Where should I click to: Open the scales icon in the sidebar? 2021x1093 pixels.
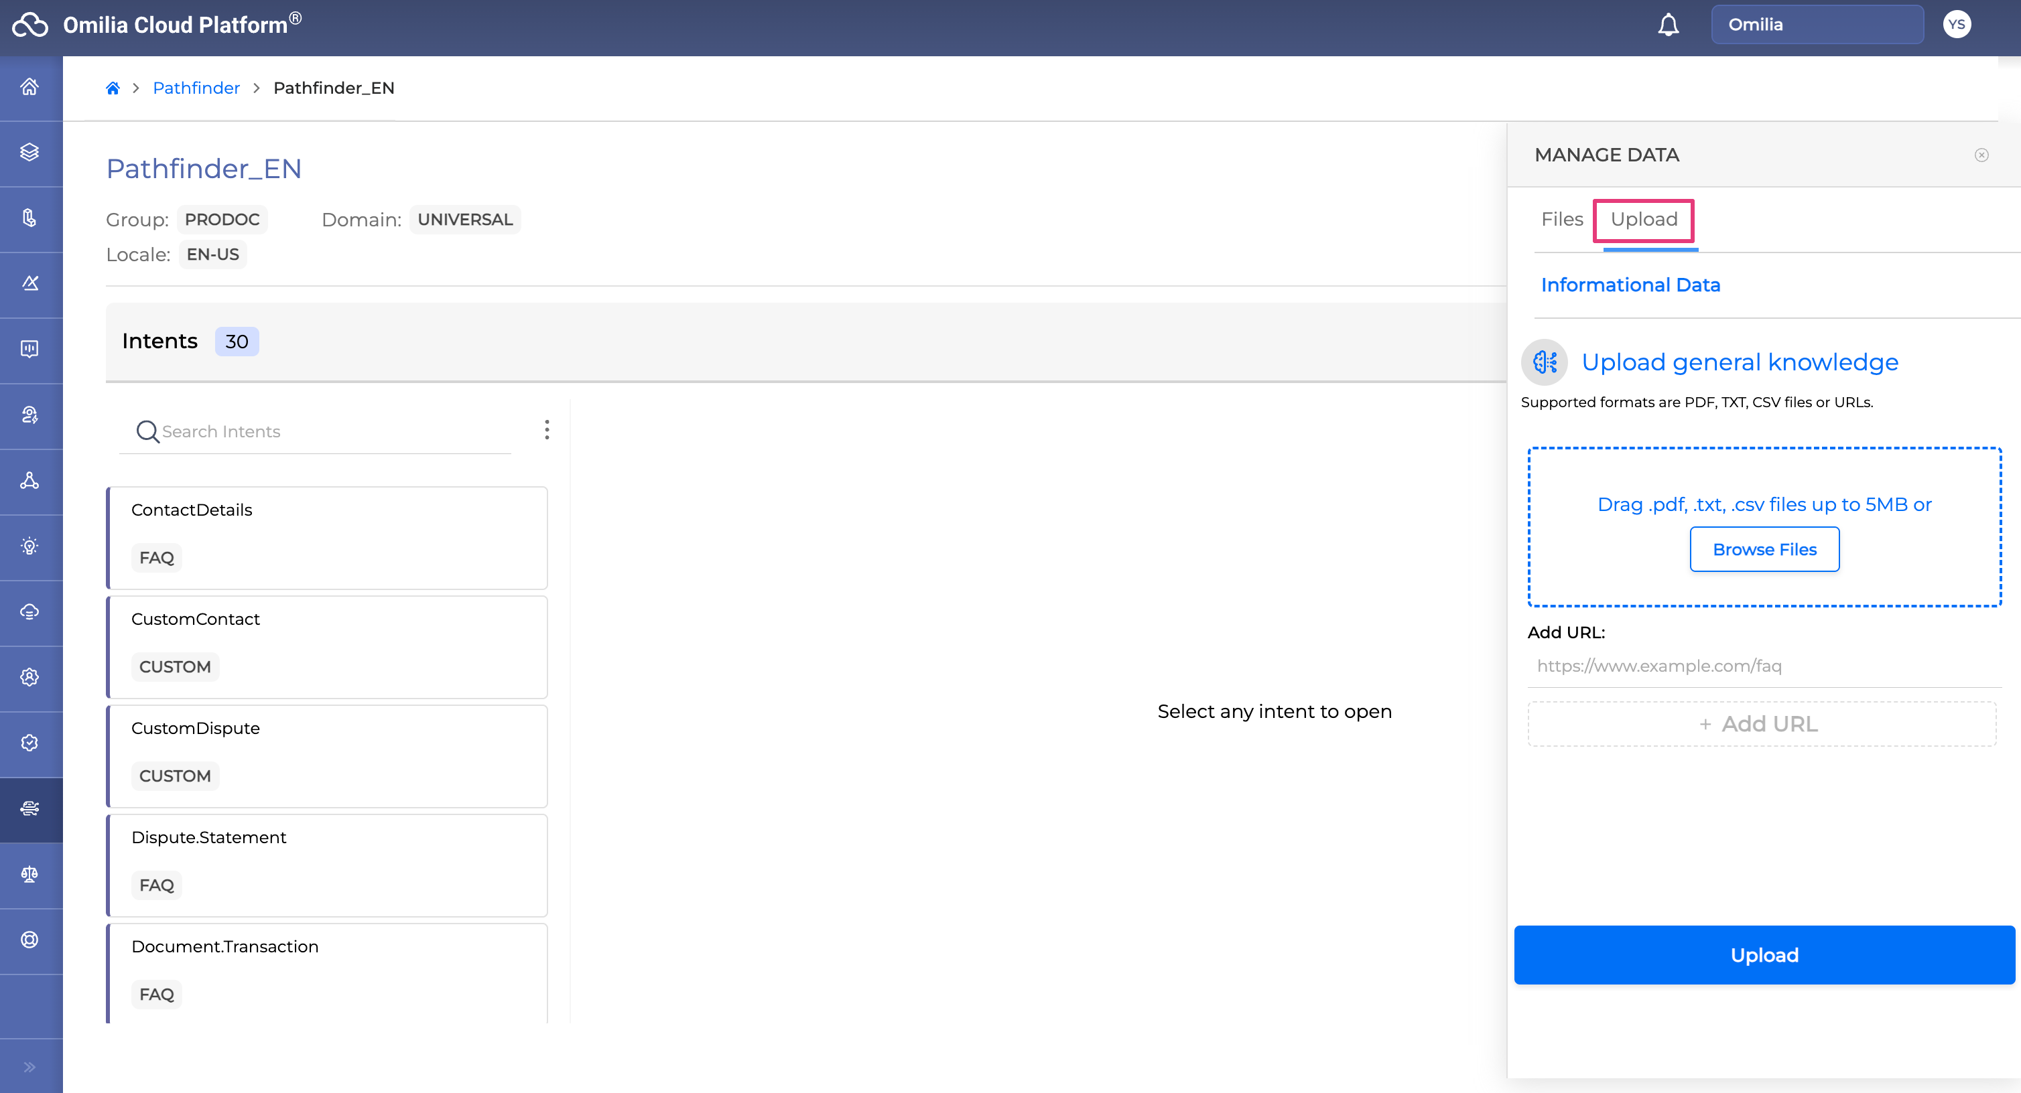[x=29, y=874]
